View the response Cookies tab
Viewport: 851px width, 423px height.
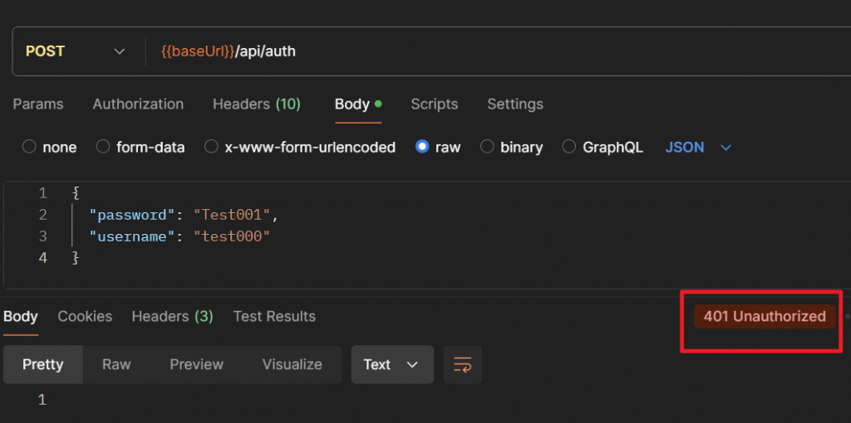pos(85,316)
